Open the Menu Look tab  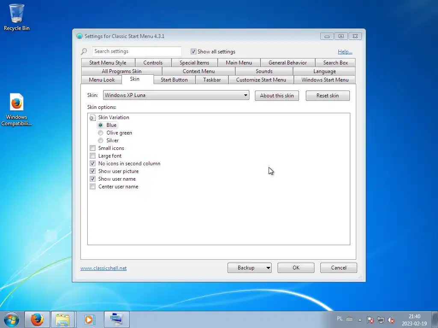click(102, 80)
